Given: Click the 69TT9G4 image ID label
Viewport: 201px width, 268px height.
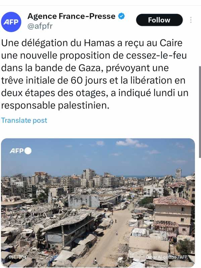Looking at the screenshot, I should click(x=17, y=257).
